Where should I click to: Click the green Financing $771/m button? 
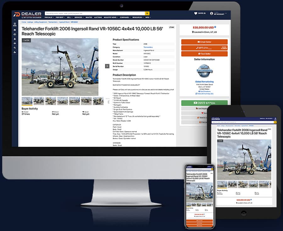coord(204,103)
